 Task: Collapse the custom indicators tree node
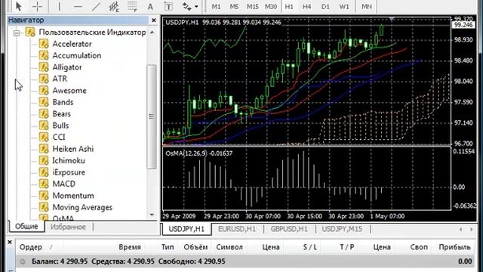17,32
